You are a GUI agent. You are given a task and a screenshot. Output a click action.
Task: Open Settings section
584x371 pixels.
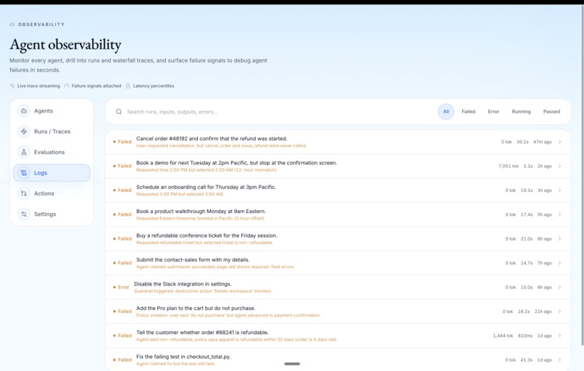(51, 214)
